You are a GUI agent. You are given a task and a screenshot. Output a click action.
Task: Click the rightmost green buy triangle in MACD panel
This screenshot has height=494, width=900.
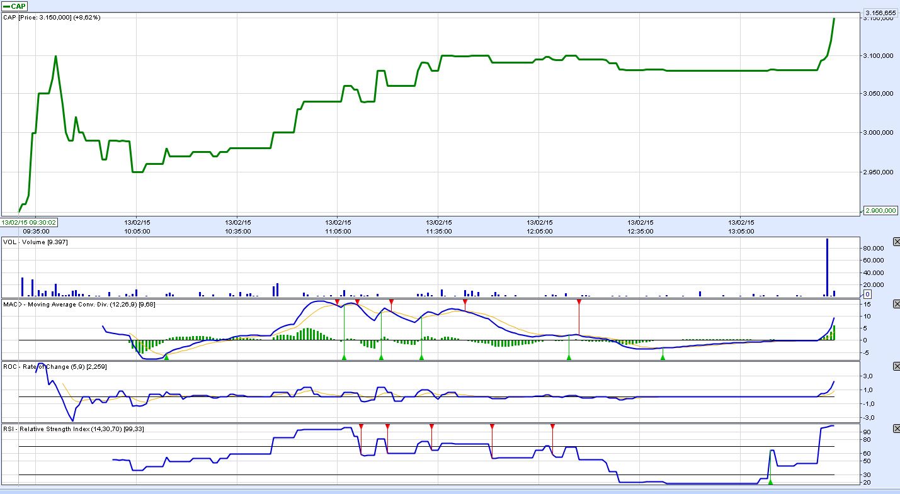coord(663,357)
